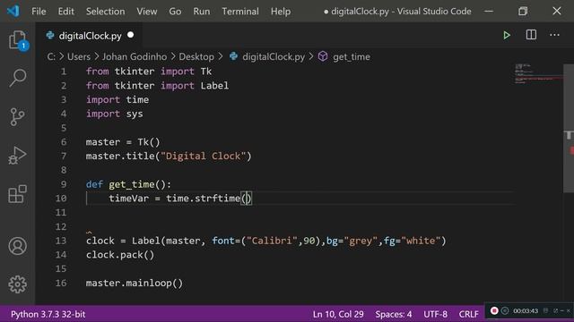Click the get_time symbol icon in breadcrumbs
This screenshot has height=322, width=574.
(323, 56)
